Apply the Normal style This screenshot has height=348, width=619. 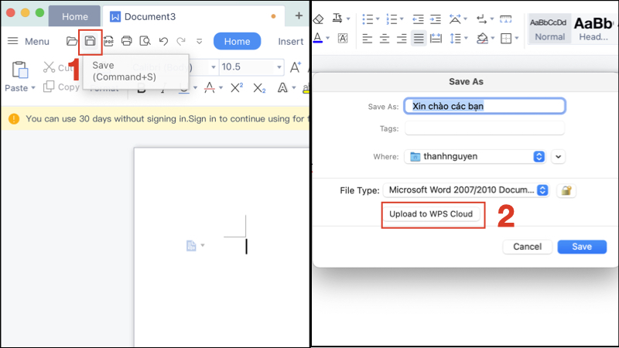(x=549, y=29)
